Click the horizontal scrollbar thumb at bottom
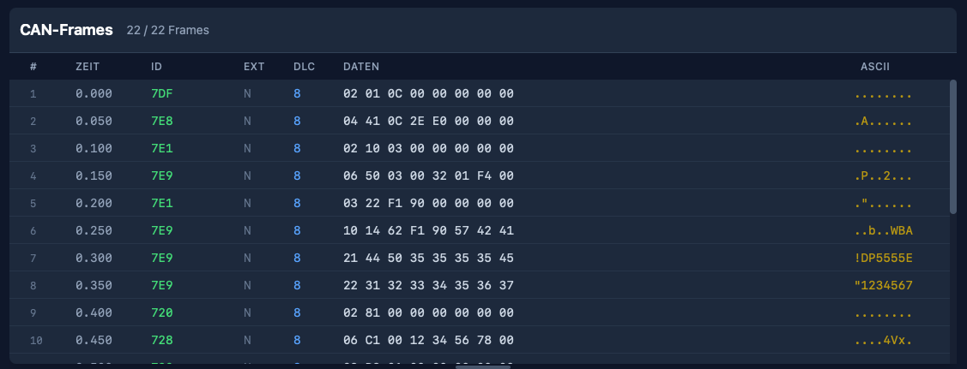The image size is (967, 369). click(x=483, y=366)
